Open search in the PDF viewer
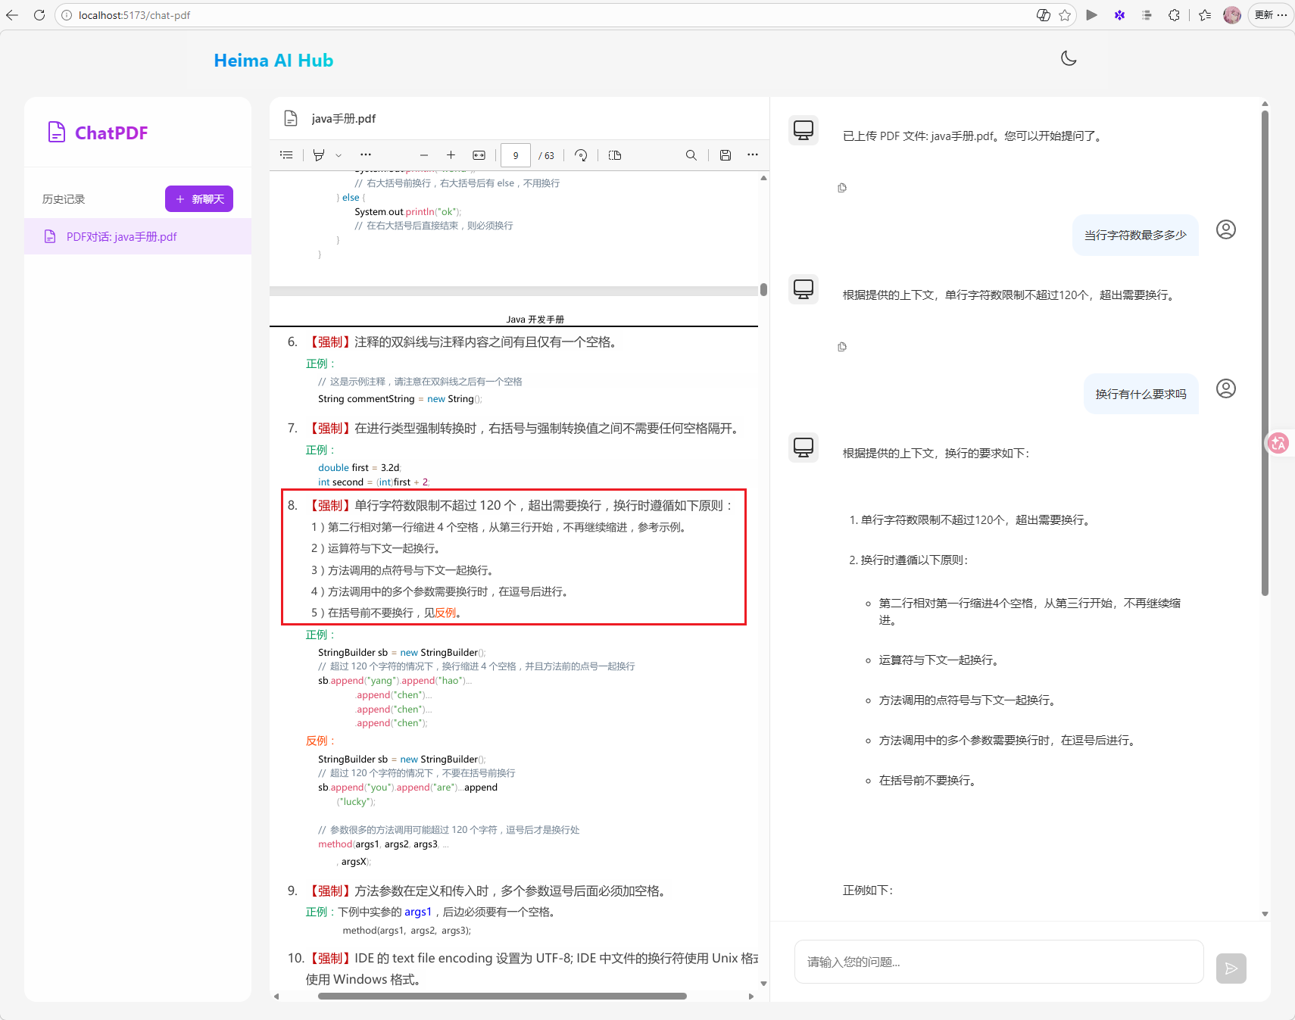Screen dimensions: 1295x1020 (x=691, y=155)
